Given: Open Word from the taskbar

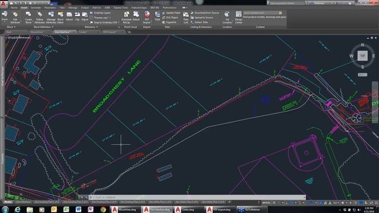Looking at the screenshot, I should 78,209.
